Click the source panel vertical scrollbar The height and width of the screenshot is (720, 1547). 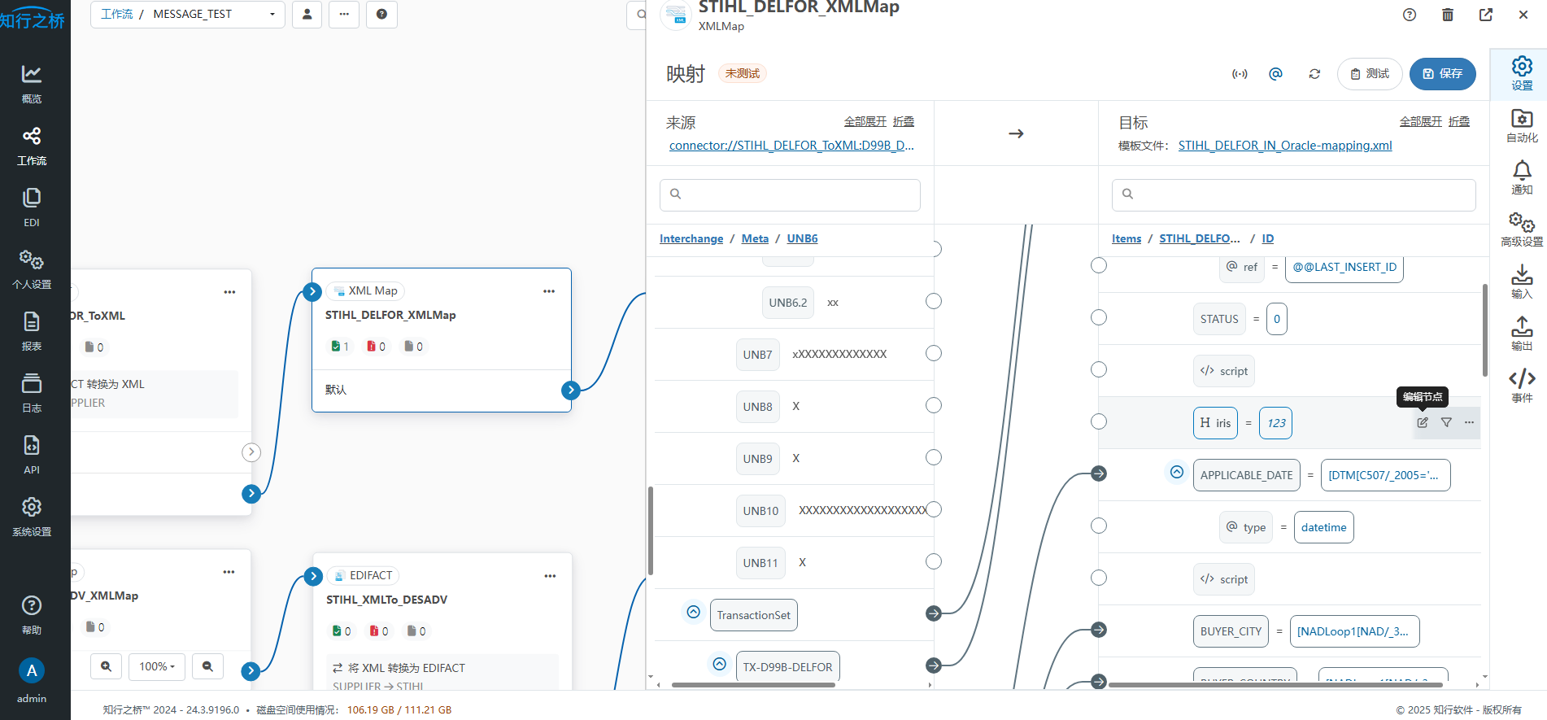pyautogui.click(x=651, y=530)
